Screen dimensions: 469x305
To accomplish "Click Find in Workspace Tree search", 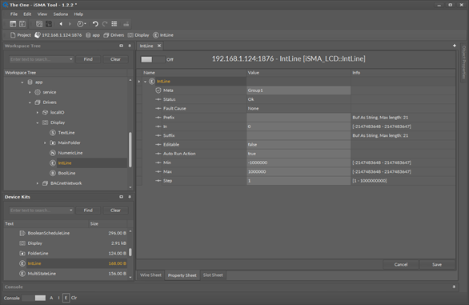I will 88,59.
